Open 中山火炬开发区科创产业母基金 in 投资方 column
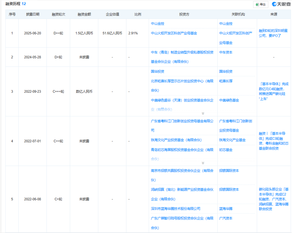Image resolution: width=292 pixels, height=233 pixels. click(174, 33)
